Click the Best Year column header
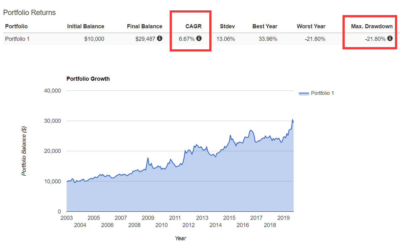Viewport: 400px width, 244px height. 265,26
